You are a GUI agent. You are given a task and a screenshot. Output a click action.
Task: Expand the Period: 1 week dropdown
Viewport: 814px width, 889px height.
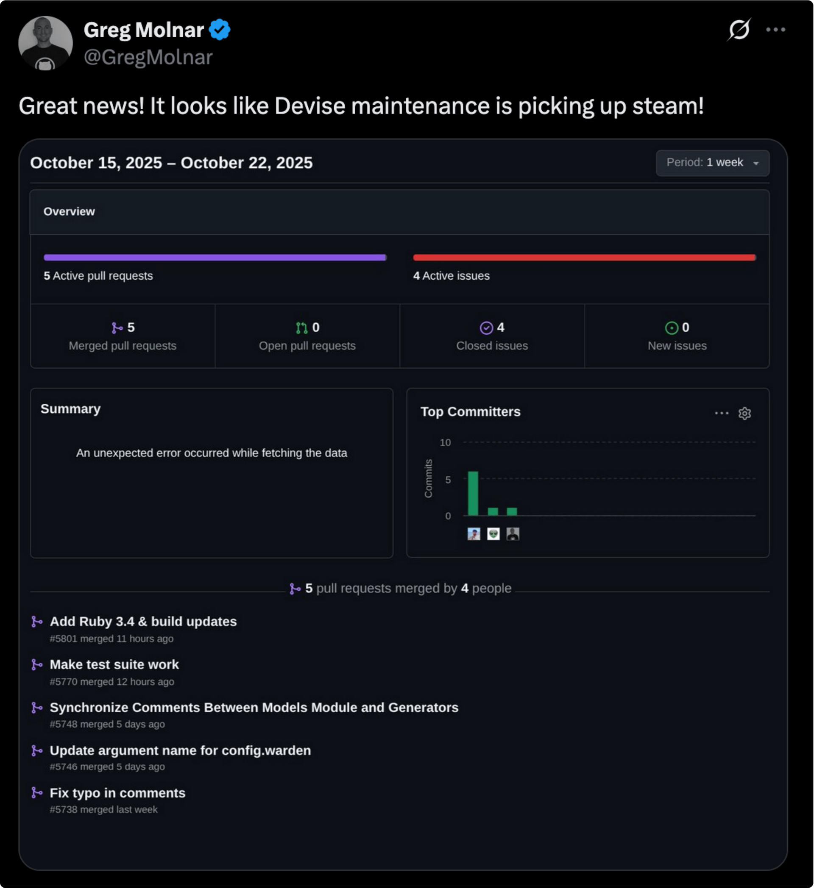click(713, 163)
